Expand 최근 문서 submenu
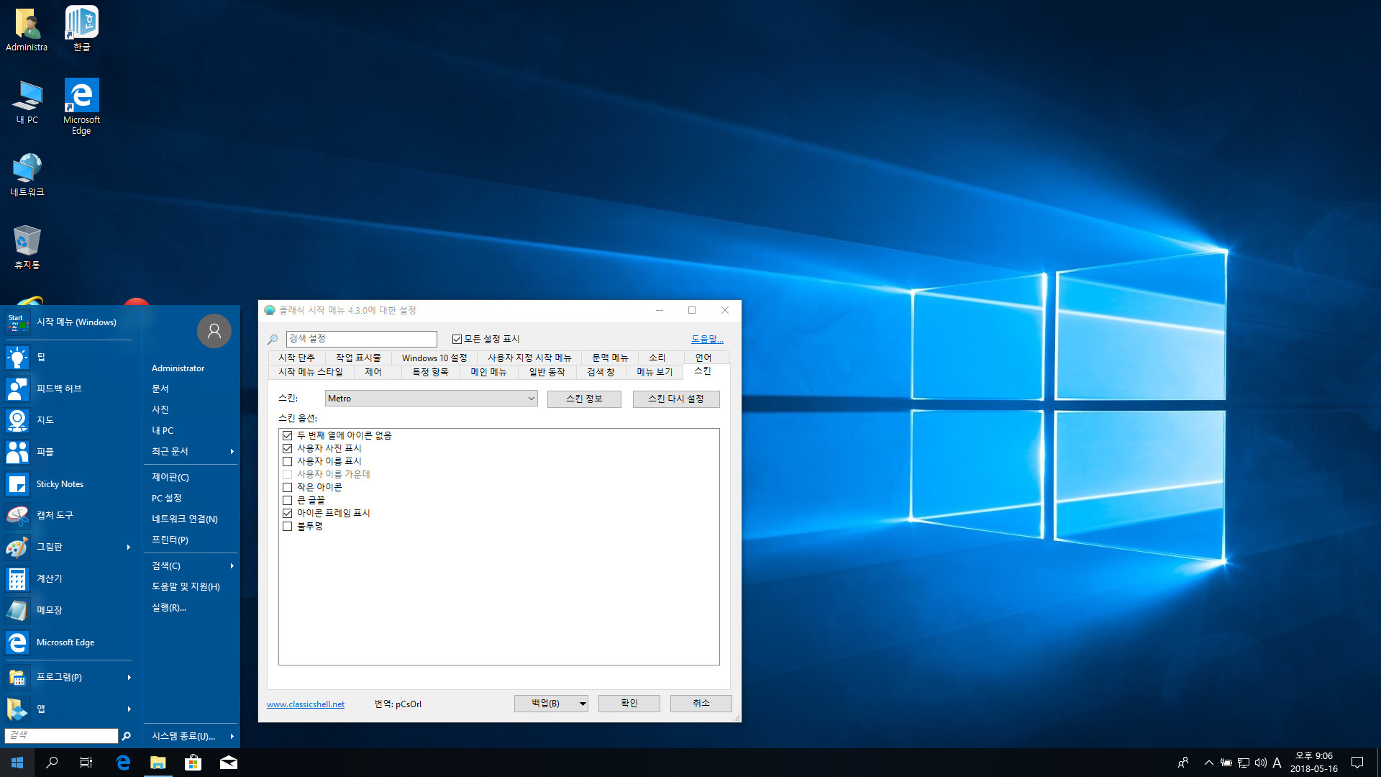This screenshot has width=1381, height=777. pyautogui.click(x=191, y=451)
